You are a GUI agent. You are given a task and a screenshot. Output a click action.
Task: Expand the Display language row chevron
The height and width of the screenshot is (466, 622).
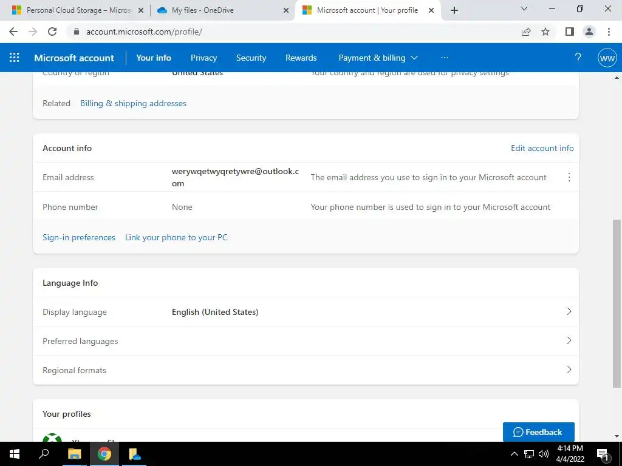pyautogui.click(x=569, y=311)
